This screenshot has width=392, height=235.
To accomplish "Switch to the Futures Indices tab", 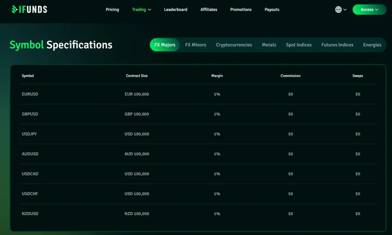I will tap(337, 45).
